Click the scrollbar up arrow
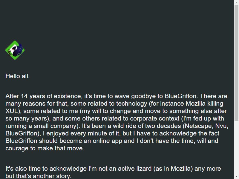The width and height of the screenshot is (239, 179). [x=236, y=3]
